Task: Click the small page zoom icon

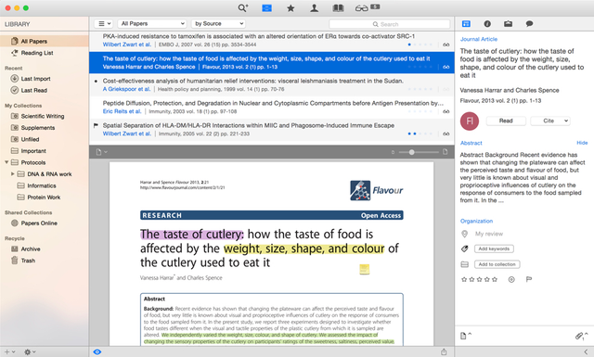Action: pos(393,152)
